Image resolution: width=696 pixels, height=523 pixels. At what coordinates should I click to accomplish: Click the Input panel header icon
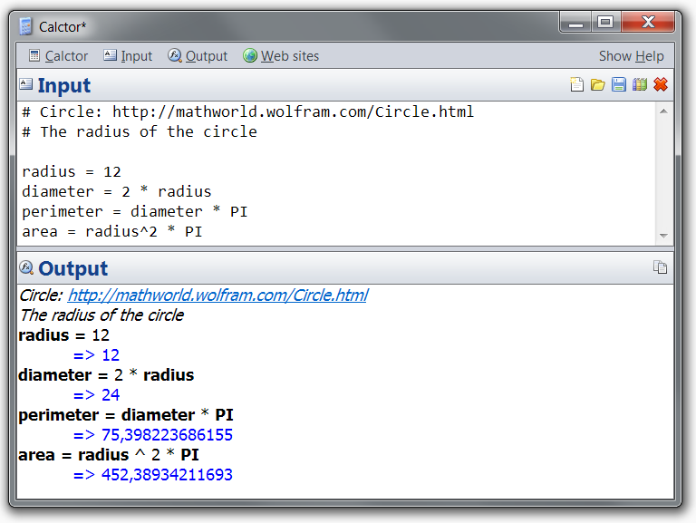coord(25,84)
